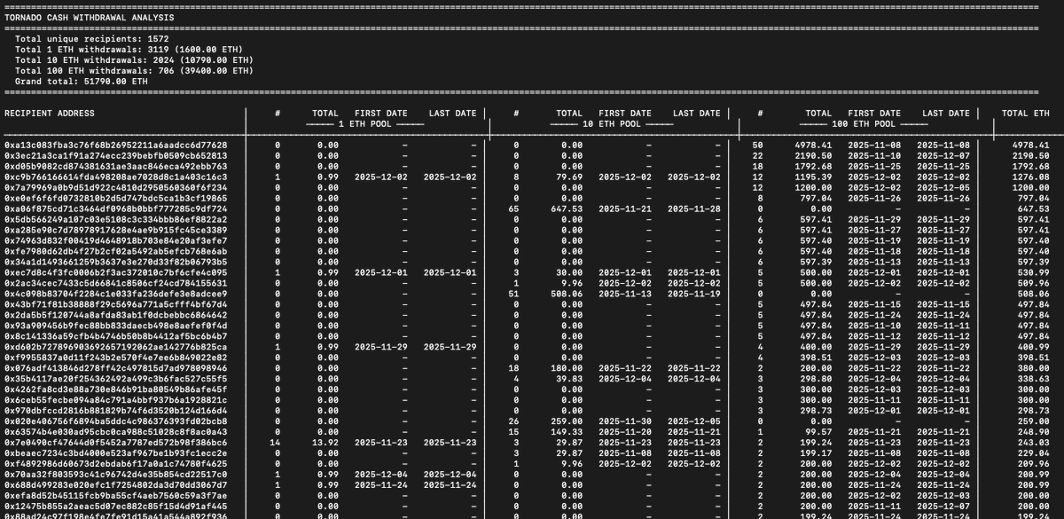This screenshot has width=1064, height=519.
Task: Click address starting with 0xc9b766166614fda4
Action: (116, 177)
